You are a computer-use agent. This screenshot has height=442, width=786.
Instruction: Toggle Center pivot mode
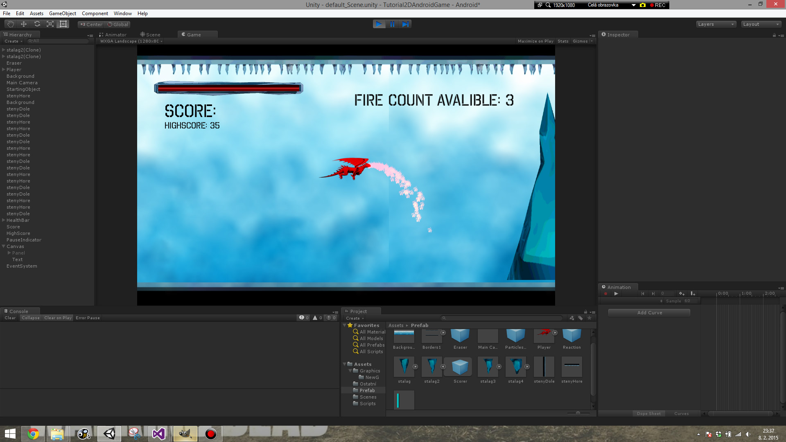[90, 24]
